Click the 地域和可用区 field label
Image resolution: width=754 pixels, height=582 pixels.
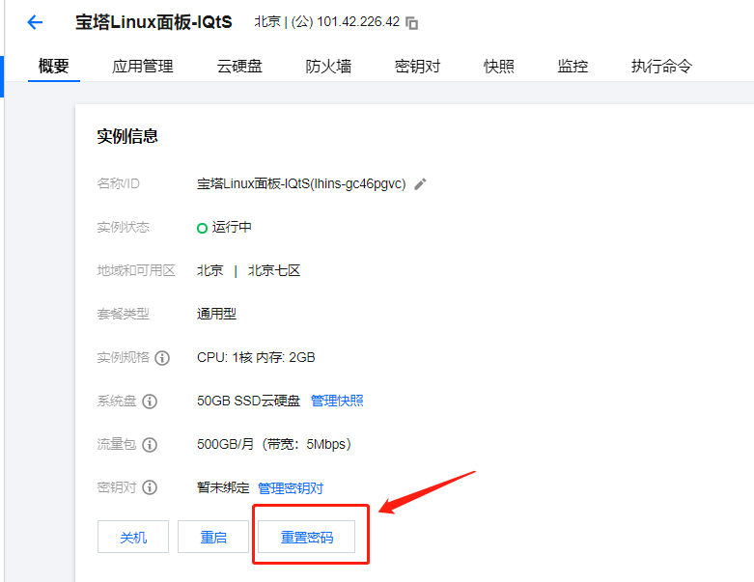[136, 270]
